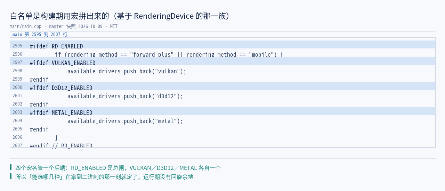Click the file path main/main.cpp
The height and width of the screenshot is (191, 445).
click(x=25, y=26)
